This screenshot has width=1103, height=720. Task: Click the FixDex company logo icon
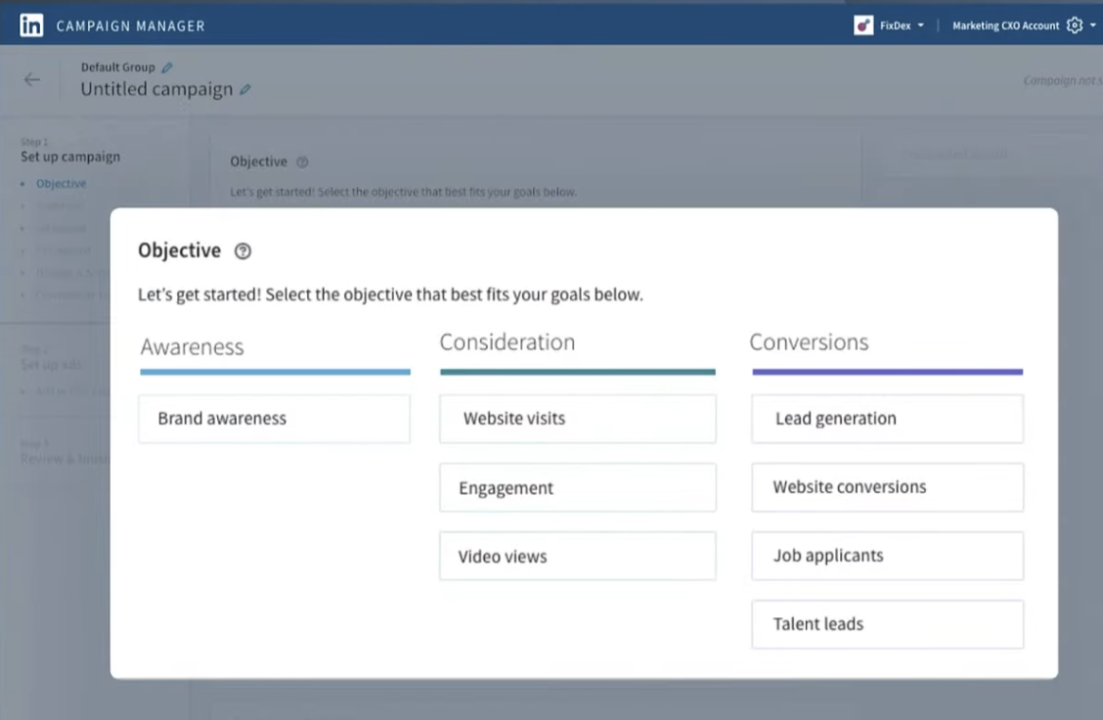[x=863, y=25]
